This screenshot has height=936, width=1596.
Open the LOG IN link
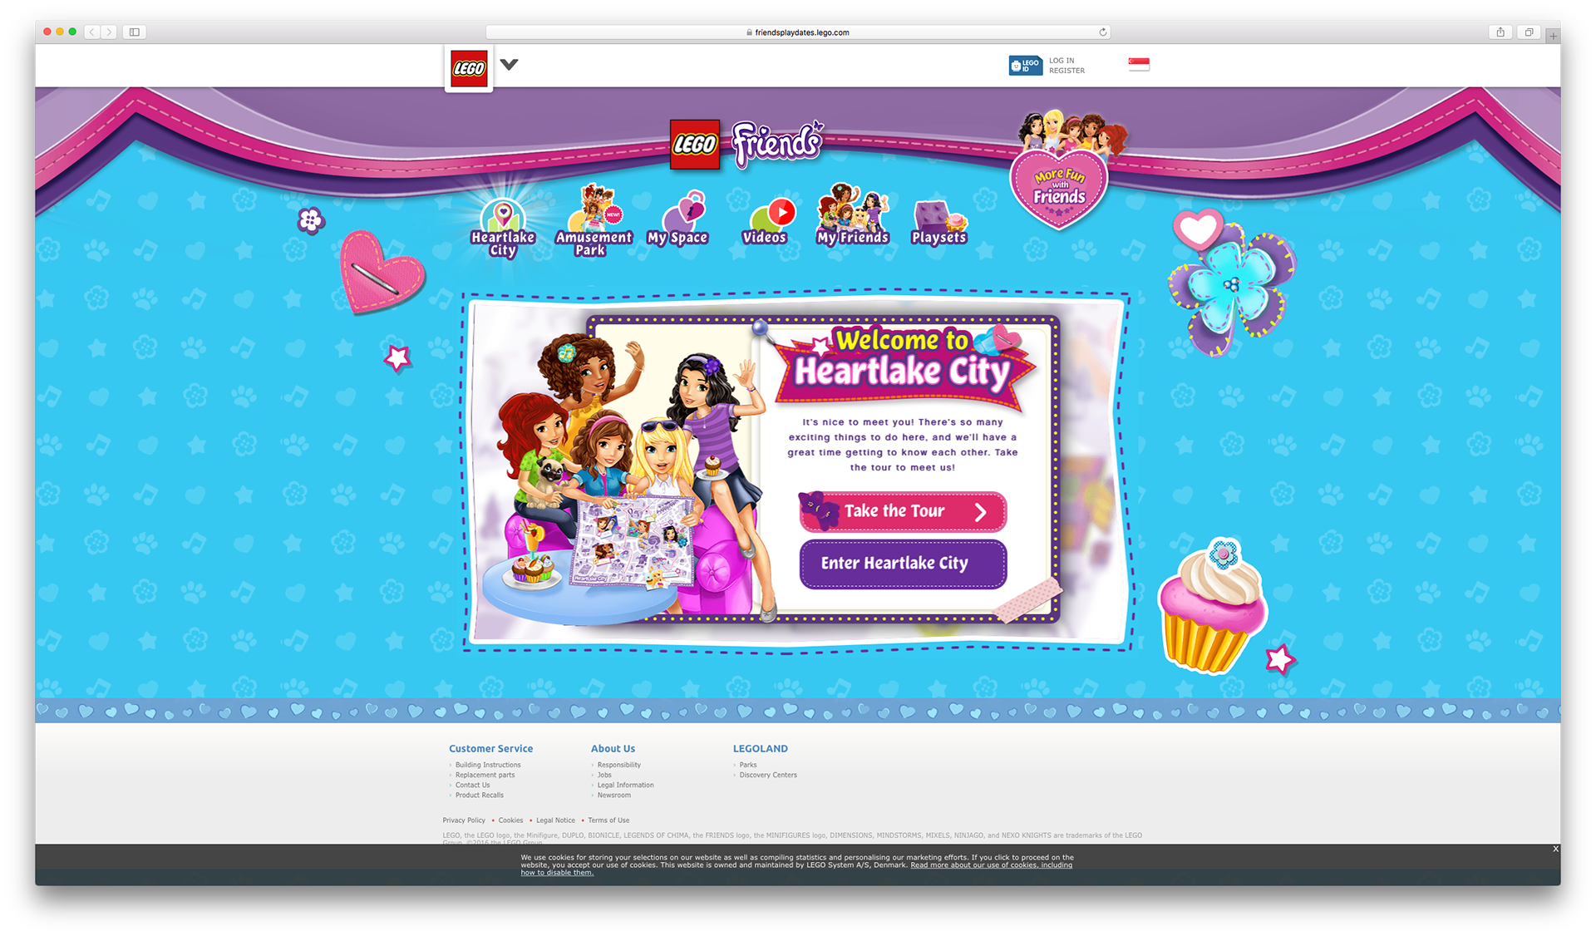(1062, 61)
